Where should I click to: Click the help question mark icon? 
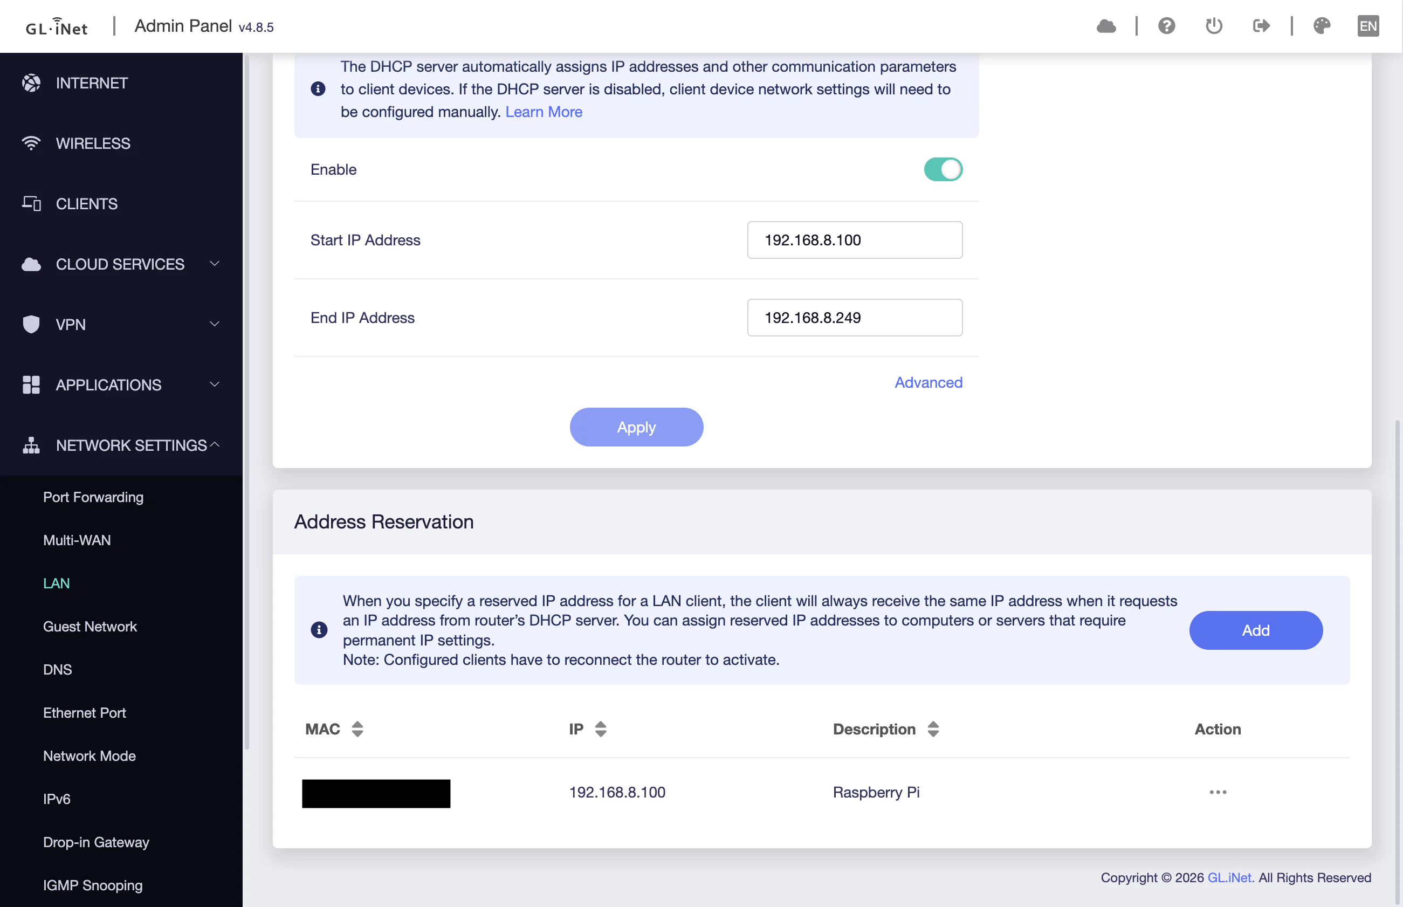pos(1166,26)
